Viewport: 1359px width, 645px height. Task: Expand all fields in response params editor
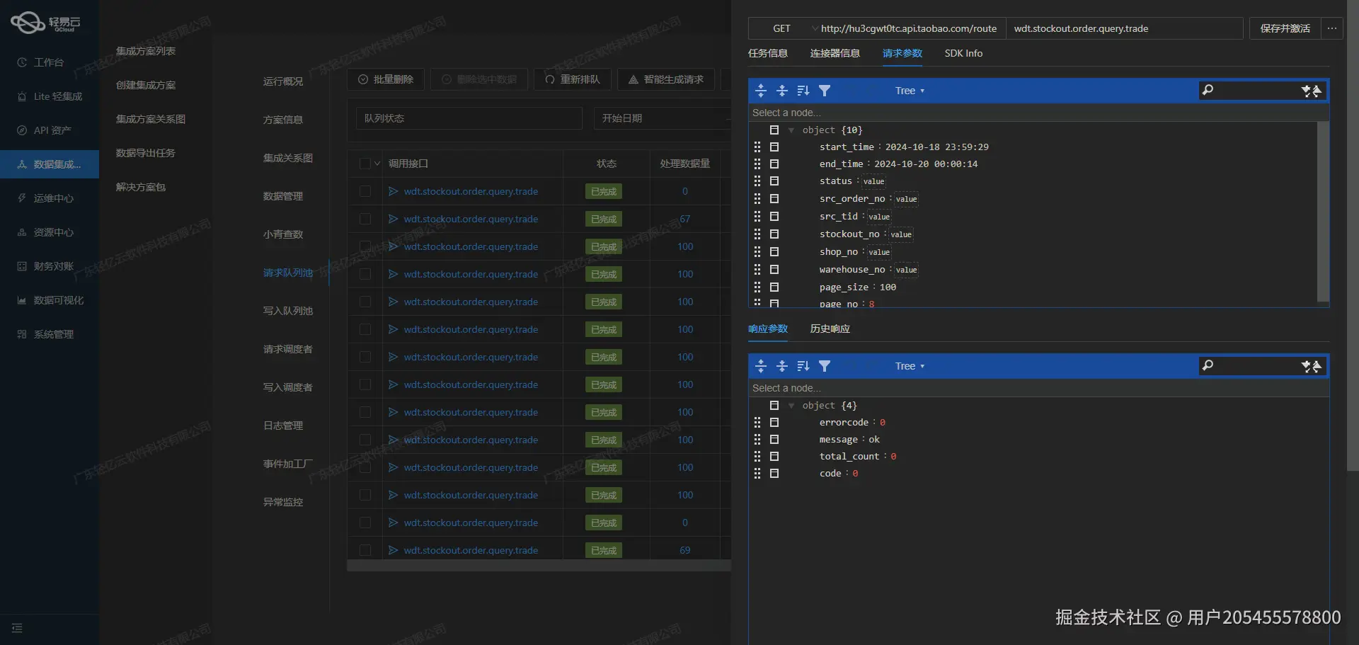(x=761, y=366)
